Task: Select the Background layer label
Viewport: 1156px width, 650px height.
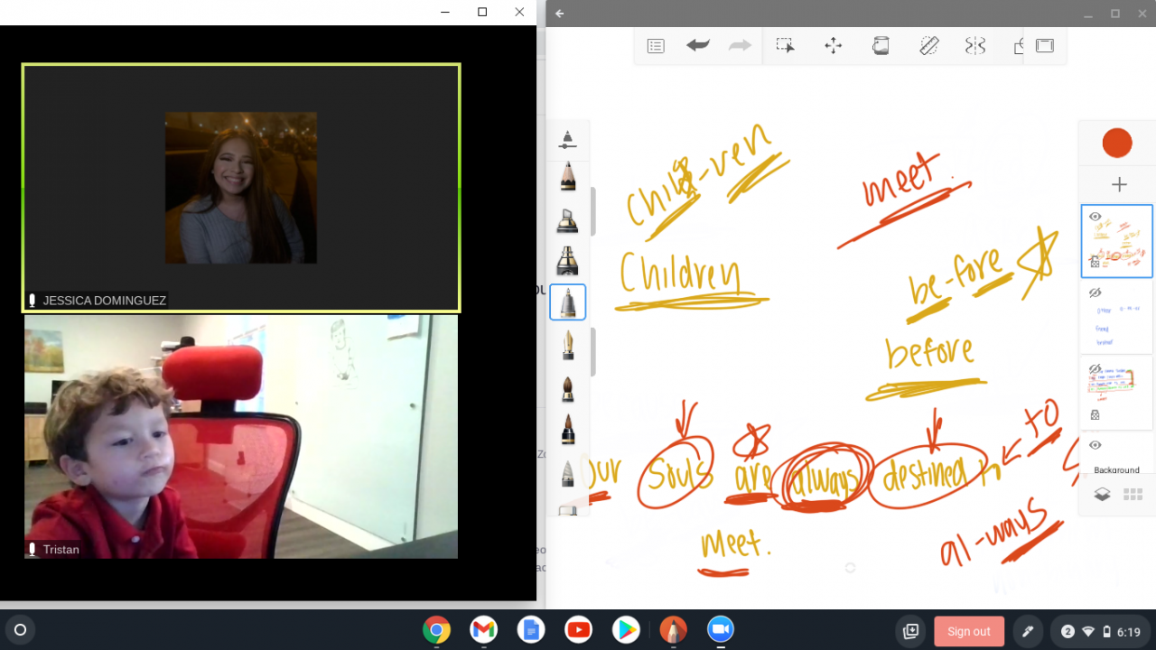Action: pos(1116,470)
